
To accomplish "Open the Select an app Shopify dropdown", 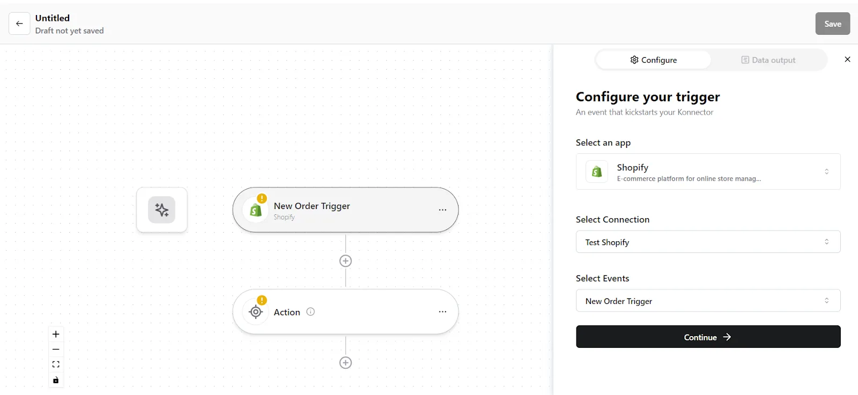I will [x=708, y=172].
